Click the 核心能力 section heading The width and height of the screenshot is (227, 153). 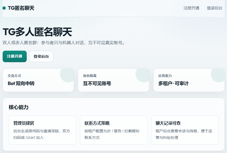[19, 107]
